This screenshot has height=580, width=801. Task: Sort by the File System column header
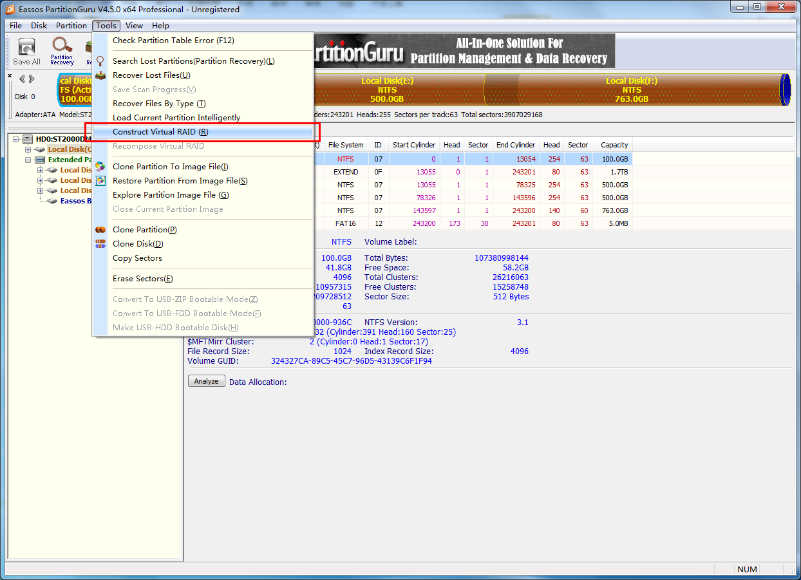(346, 145)
